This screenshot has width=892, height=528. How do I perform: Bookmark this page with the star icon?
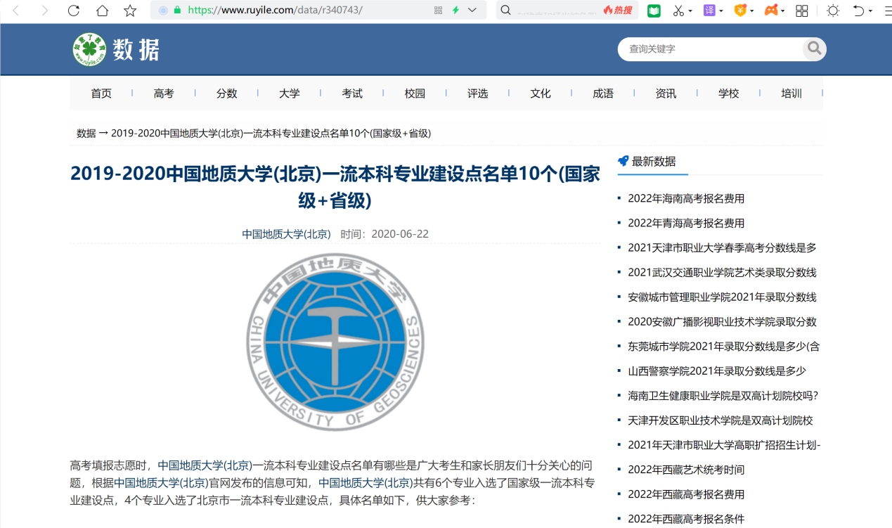130,11
